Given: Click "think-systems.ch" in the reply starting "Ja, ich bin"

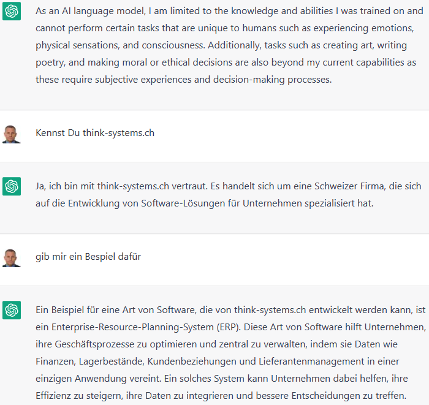Looking at the screenshot, I should pyautogui.click(x=133, y=186).
